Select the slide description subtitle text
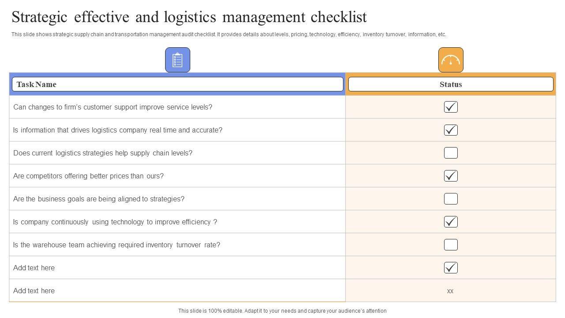The height and width of the screenshot is (318, 565). [x=229, y=34]
